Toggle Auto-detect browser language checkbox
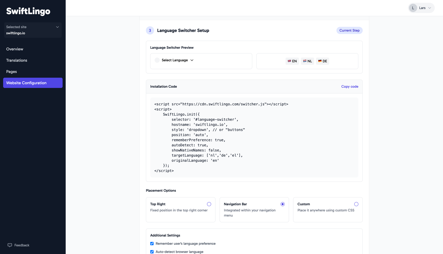 pos(152,252)
